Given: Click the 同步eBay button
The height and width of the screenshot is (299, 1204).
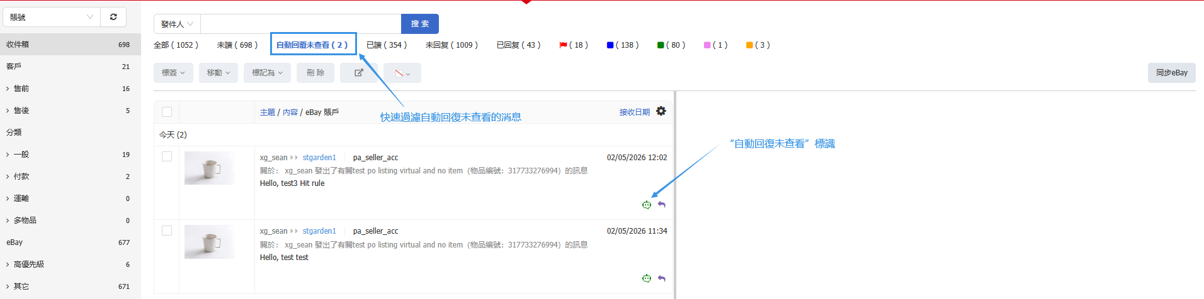Looking at the screenshot, I should click(1171, 73).
